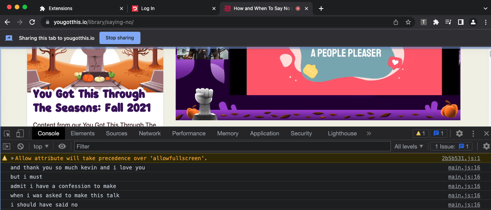Open the Extensions puzzle piece menu

tap(436, 22)
